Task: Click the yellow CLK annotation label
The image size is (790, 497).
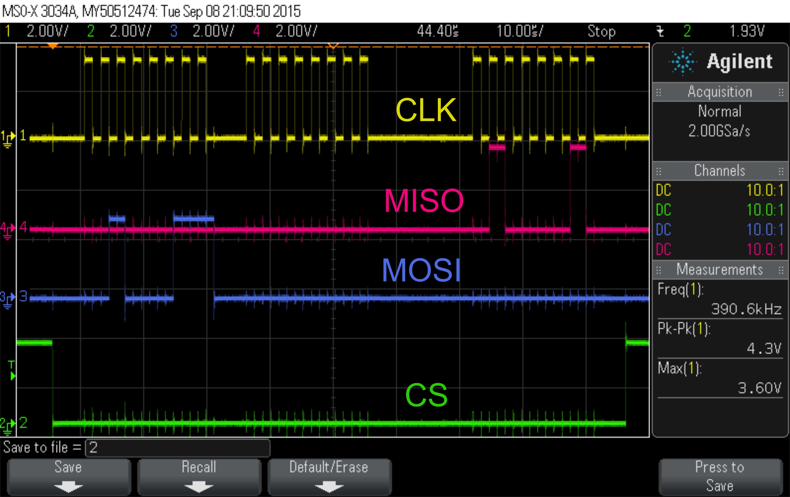Action: [426, 110]
